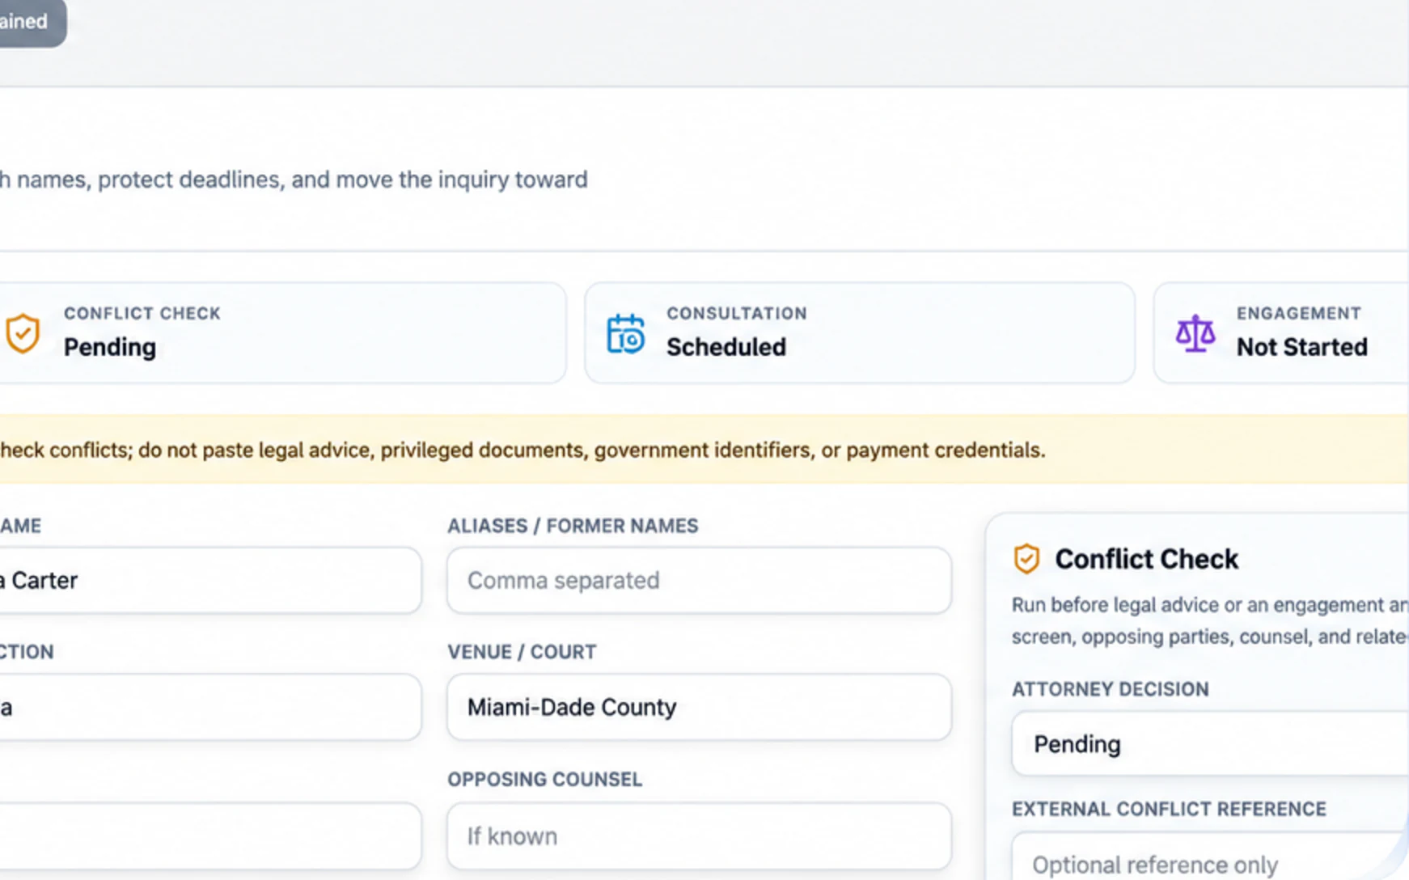Click the Aliases / Former Names field
The image size is (1409, 880).
699,580
